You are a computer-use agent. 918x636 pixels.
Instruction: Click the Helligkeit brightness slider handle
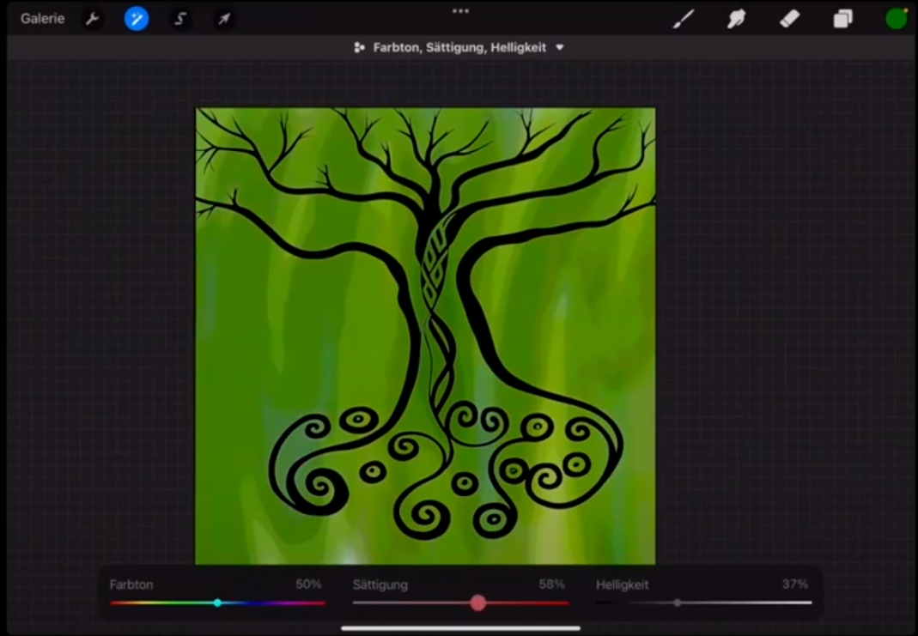678,603
